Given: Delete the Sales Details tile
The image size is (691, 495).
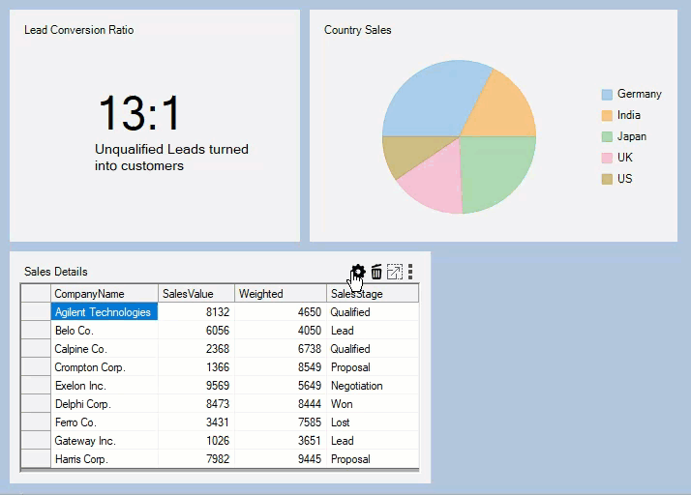Looking at the screenshot, I should tap(376, 272).
